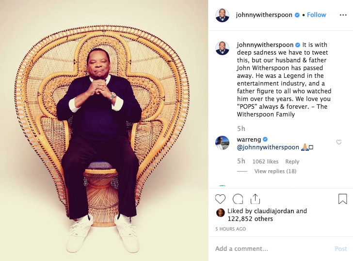Open post timestamp 5 HOURS AGO
Screen dimensions: 353x261
pos(230,229)
